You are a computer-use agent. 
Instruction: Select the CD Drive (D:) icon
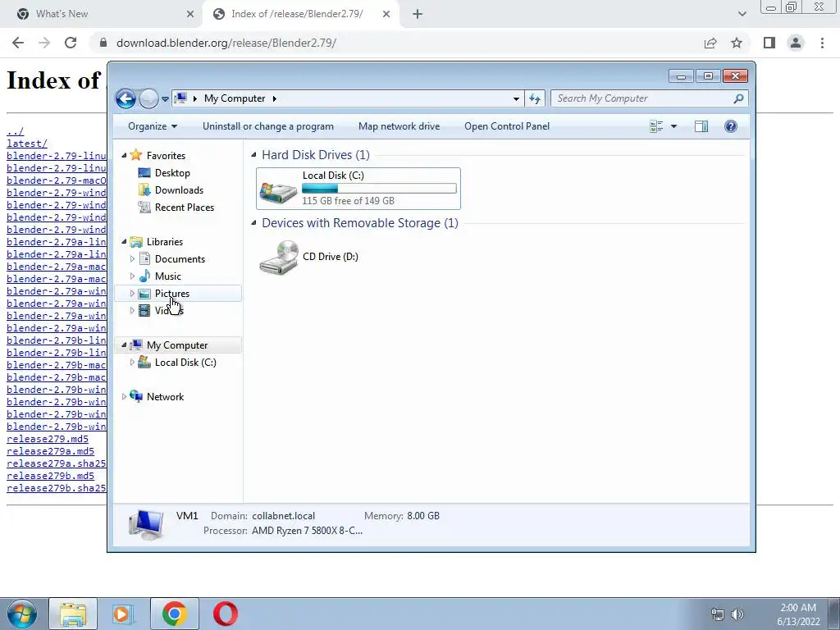point(279,258)
